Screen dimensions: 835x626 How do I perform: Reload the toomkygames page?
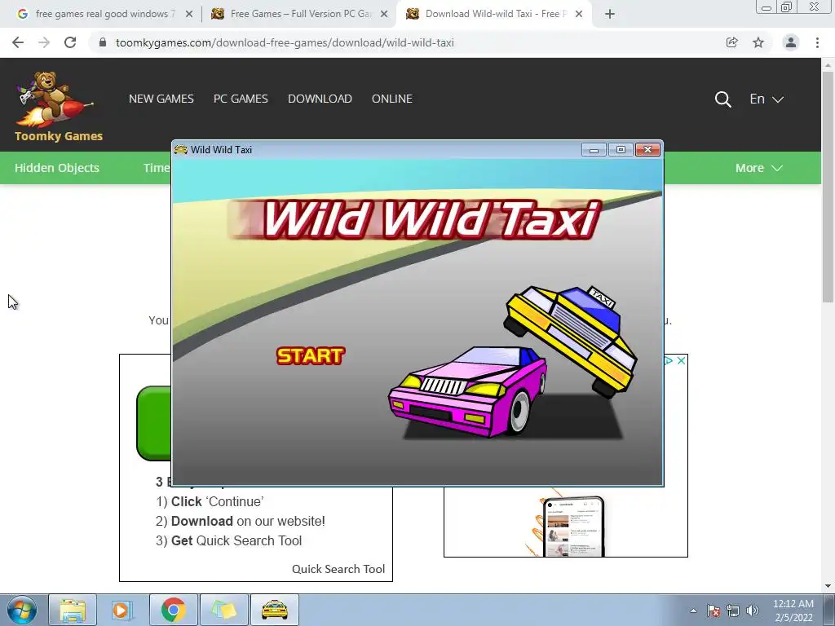point(70,42)
